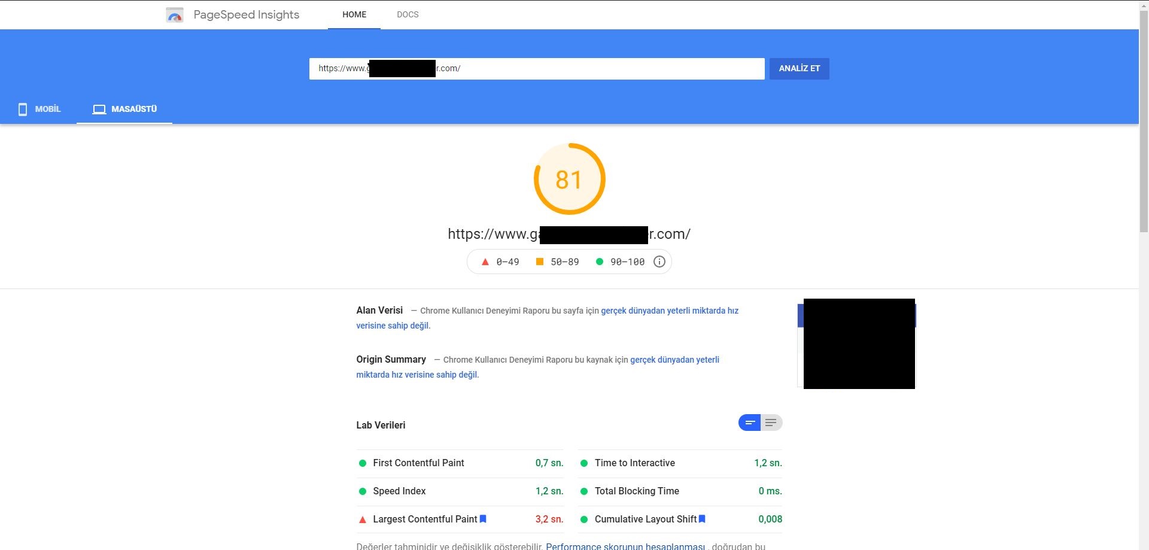The image size is (1149, 550).
Task: Click the Cumulative Layout Shift green dot
Action: [x=584, y=519]
